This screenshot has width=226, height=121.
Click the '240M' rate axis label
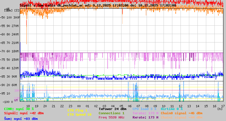pyautogui.click(x=15, y=34)
